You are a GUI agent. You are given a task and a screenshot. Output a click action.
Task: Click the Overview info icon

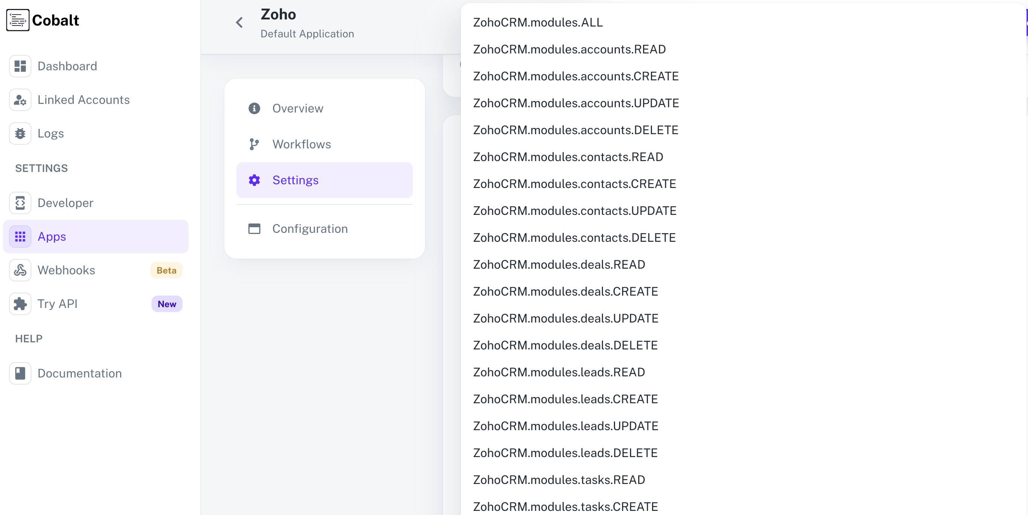pos(254,108)
